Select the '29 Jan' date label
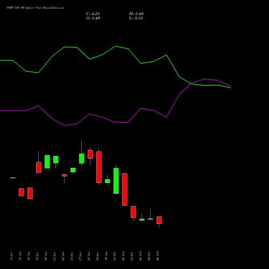This screenshot has width=269, height=269. tap(98, 256)
